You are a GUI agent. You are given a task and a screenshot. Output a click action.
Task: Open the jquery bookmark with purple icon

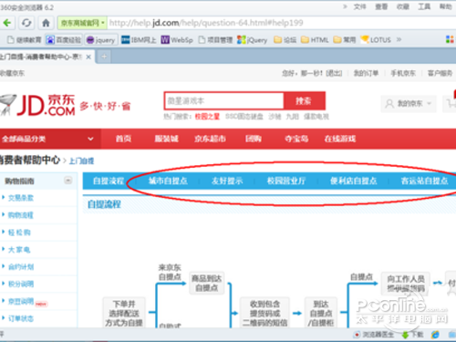pyautogui.click(x=100, y=40)
